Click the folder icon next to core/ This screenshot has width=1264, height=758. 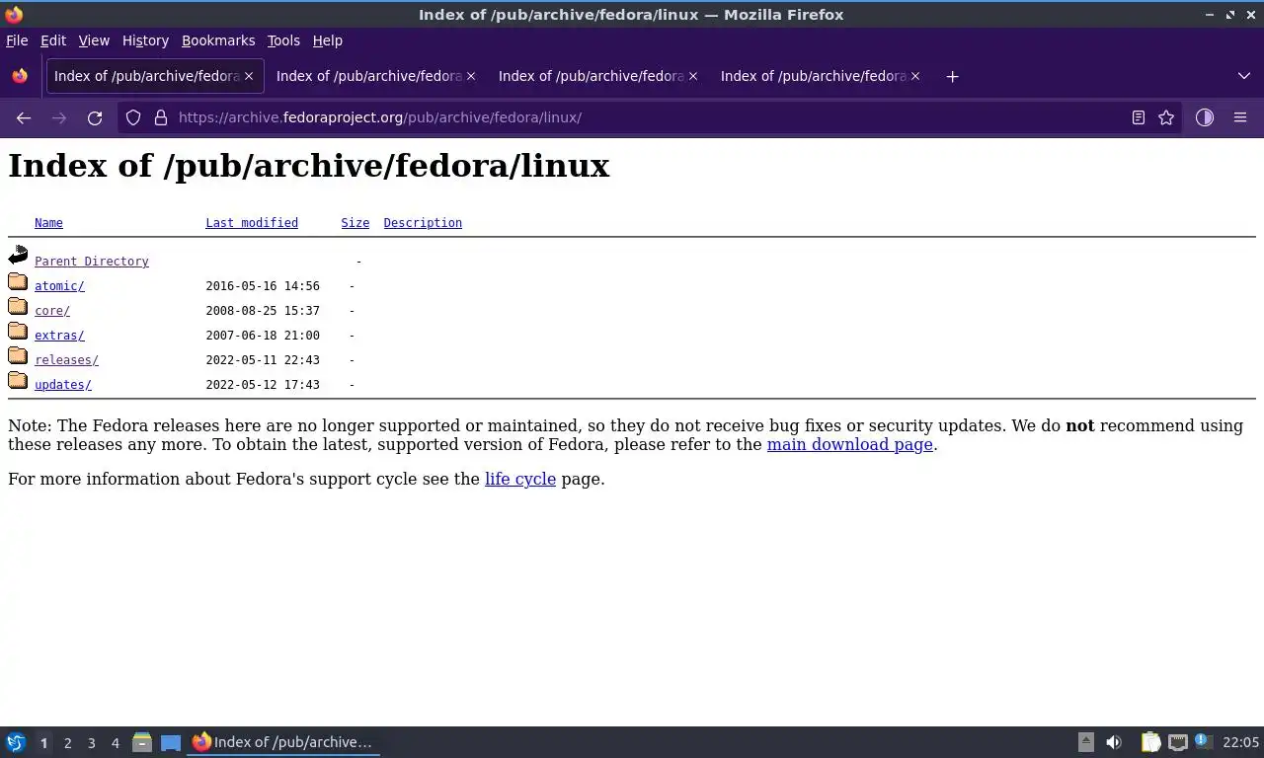[x=18, y=307]
